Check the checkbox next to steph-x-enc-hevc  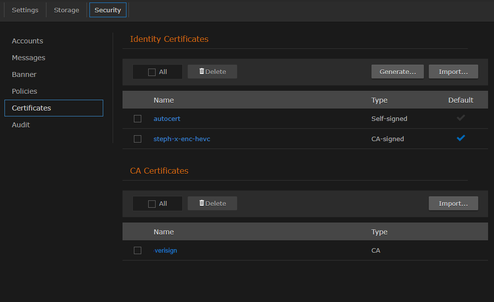(137, 139)
